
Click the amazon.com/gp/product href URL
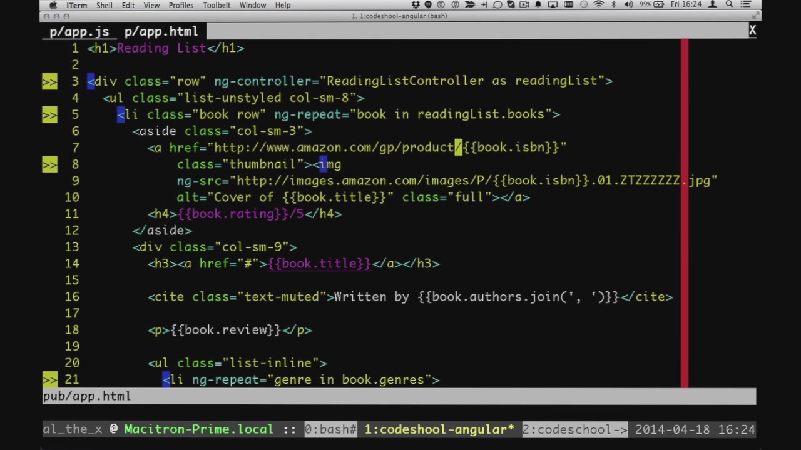(386, 147)
